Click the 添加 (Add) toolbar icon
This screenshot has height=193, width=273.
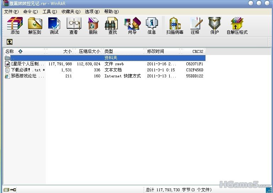[x=15, y=26]
